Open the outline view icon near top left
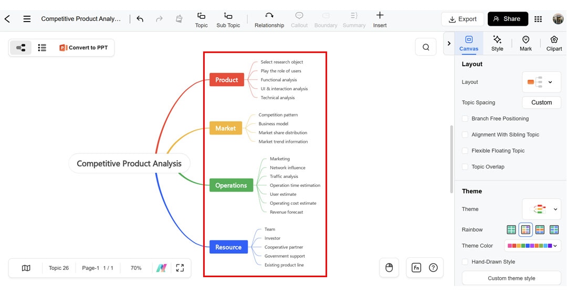 [42, 47]
